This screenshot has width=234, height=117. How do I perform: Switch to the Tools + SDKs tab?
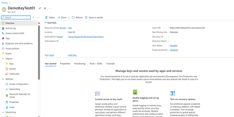click(96, 63)
